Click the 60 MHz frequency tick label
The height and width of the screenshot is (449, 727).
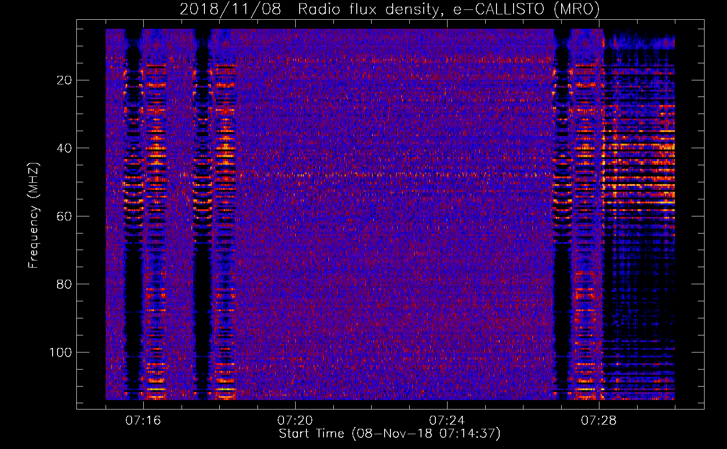pos(65,216)
